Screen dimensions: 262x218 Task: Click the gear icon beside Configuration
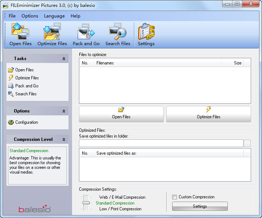click(11, 122)
